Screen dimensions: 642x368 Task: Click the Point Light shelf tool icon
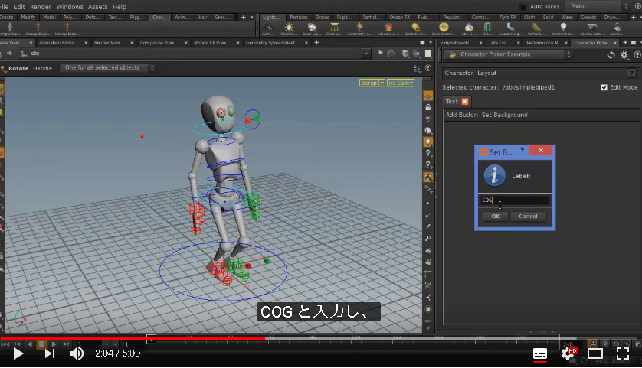pyautogui.click(x=289, y=28)
